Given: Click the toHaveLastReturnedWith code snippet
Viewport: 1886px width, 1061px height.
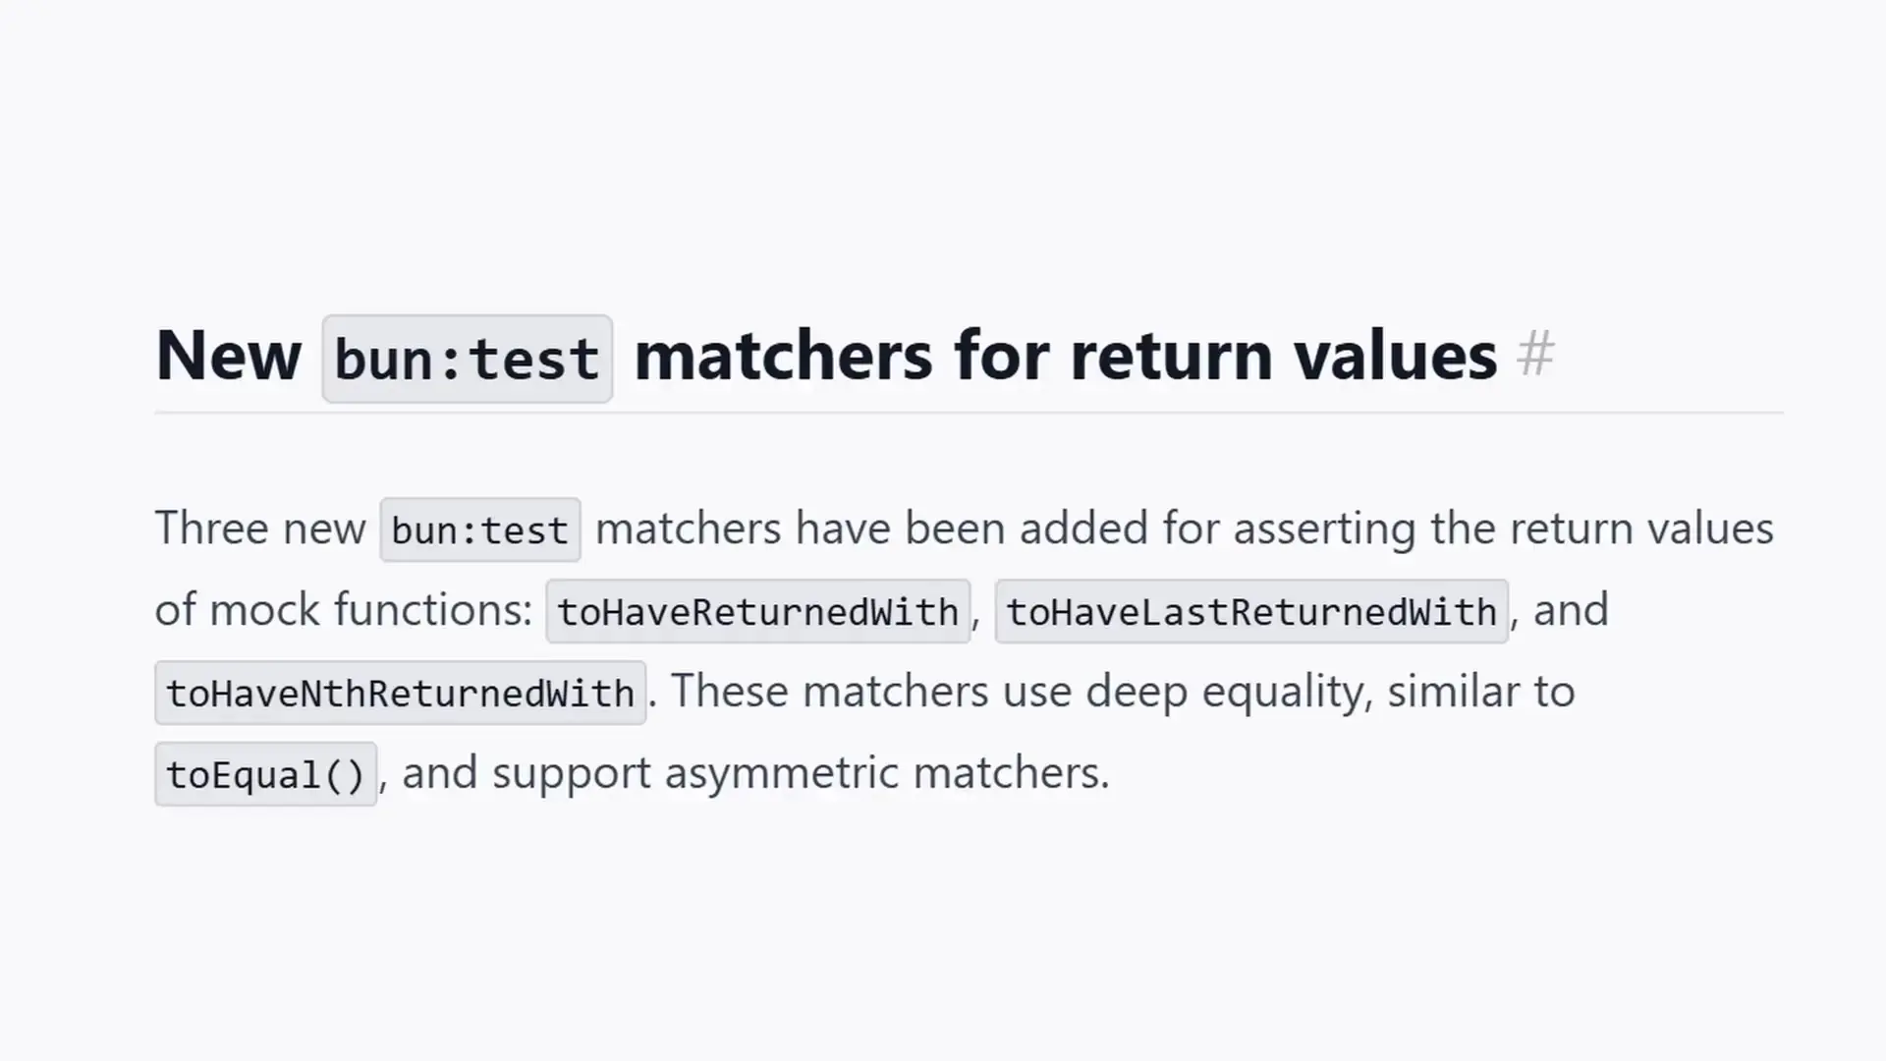Looking at the screenshot, I should click(1250, 612).
